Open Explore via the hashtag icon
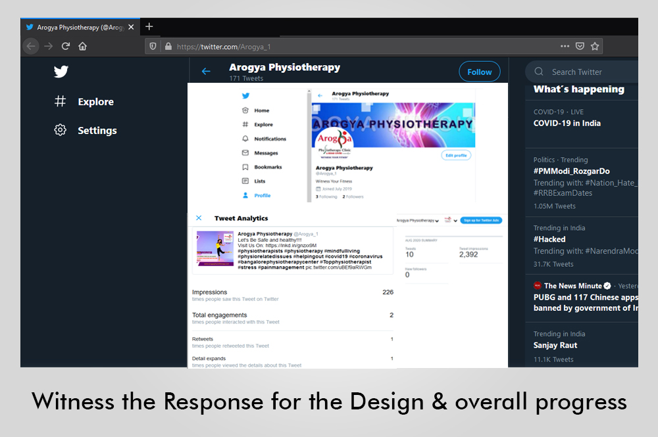658x437 pixels. [x=61, y=102]
